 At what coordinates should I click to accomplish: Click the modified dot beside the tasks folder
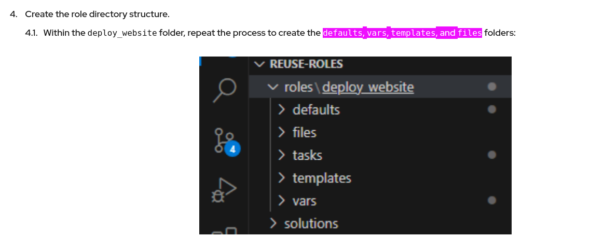tap(492, 155)
